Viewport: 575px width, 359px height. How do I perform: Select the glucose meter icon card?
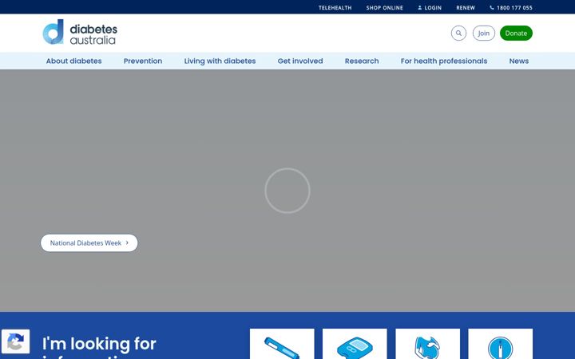click(355, 344)
